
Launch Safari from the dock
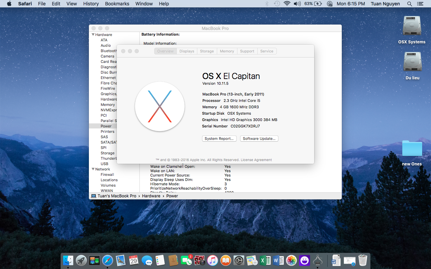[x=107, y=260]
